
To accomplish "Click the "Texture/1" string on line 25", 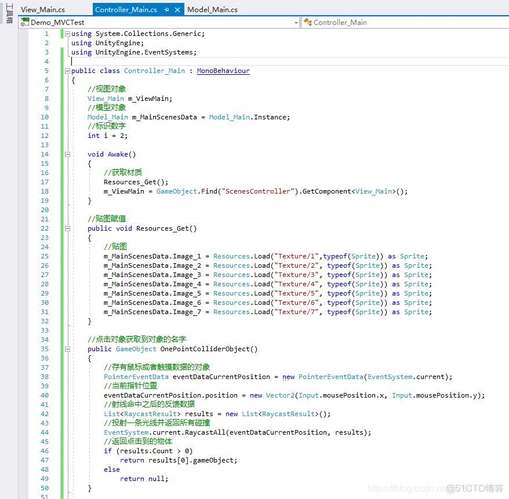I will tap(296, 256).
